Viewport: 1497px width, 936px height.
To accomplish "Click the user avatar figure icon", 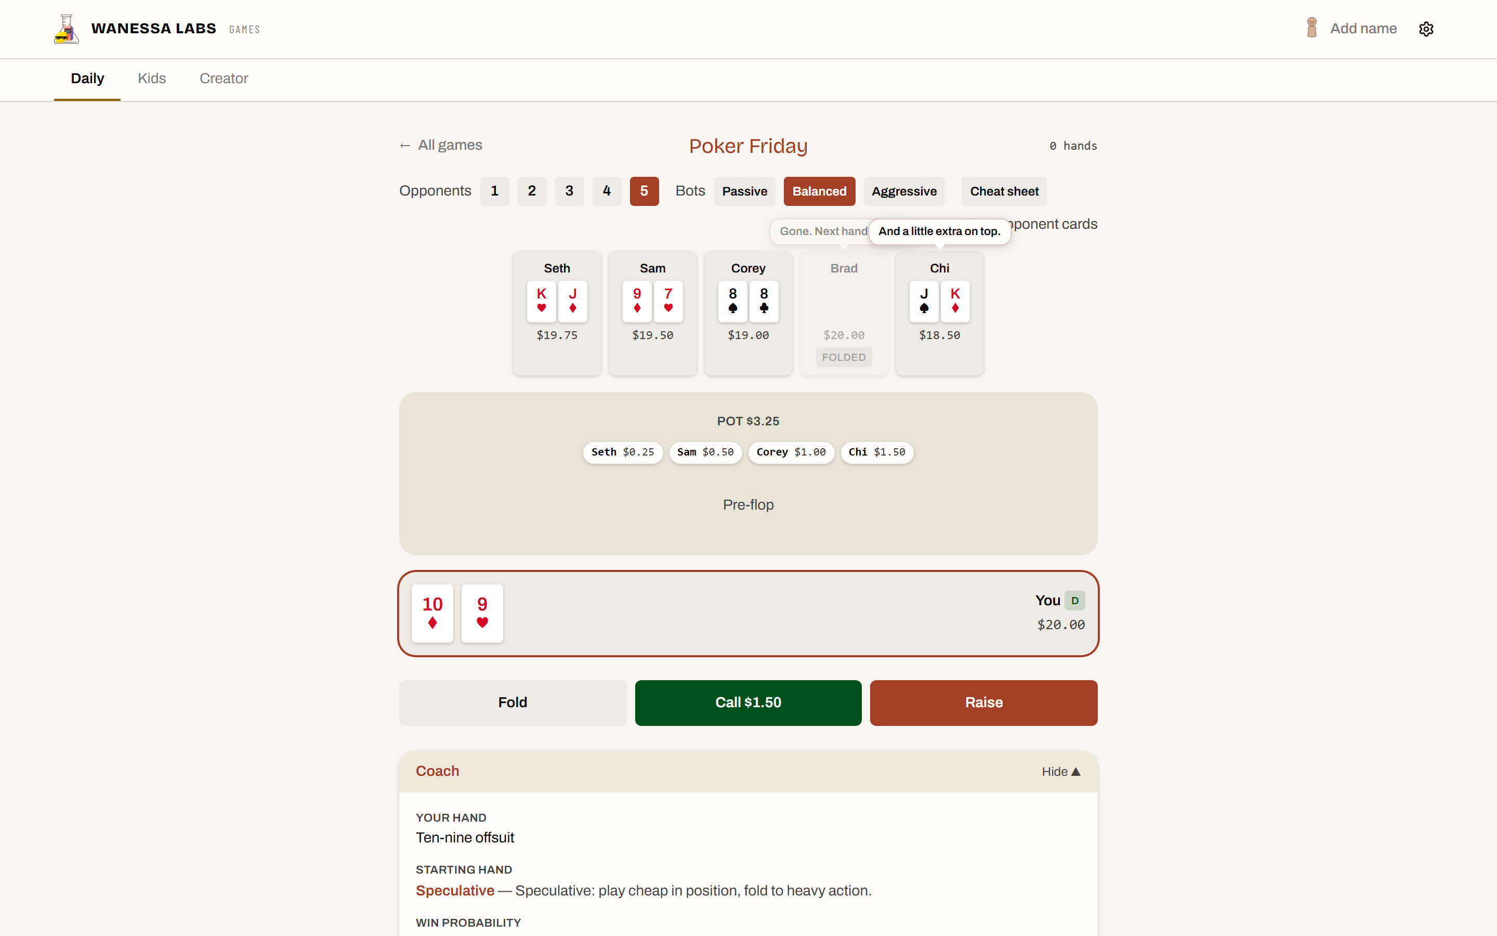I will tap(1311, 28).
